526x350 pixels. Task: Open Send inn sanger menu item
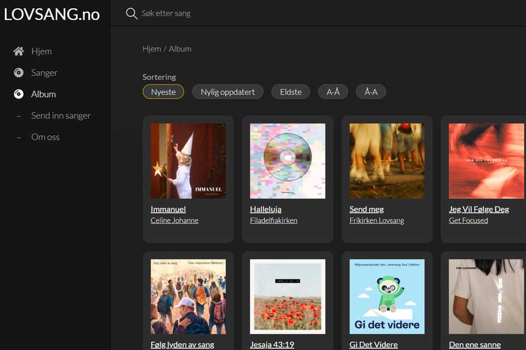pyautogui.click(x=61, y=116)
